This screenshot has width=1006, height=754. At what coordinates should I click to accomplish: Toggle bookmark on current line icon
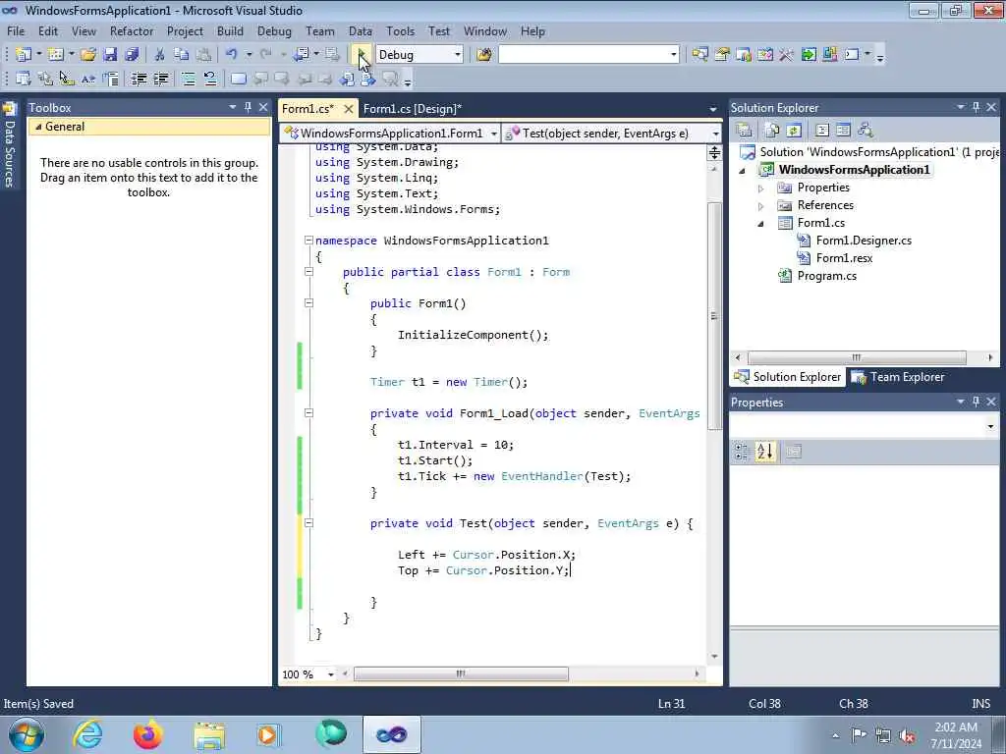click(238, 79)
